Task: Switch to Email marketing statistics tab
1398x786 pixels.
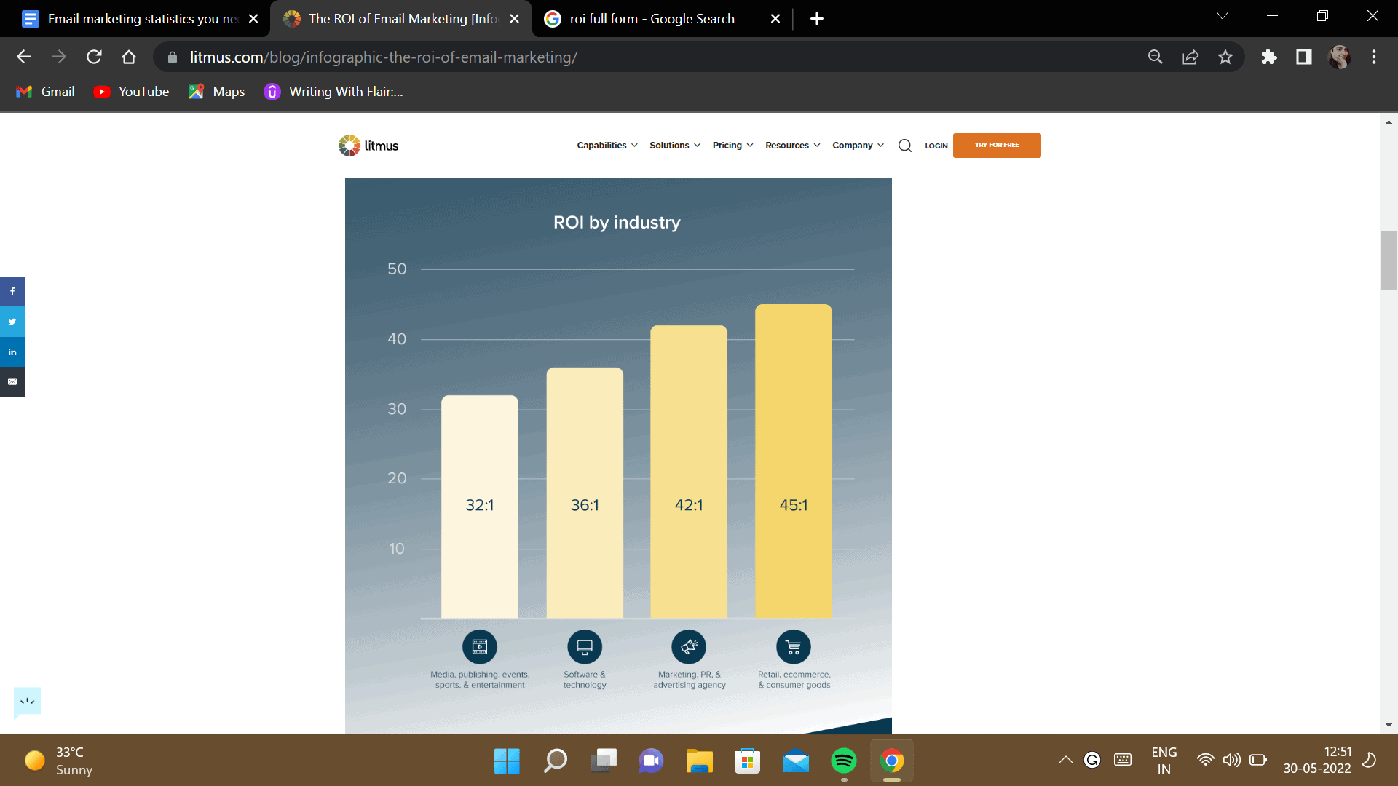Action: point(138,19)
